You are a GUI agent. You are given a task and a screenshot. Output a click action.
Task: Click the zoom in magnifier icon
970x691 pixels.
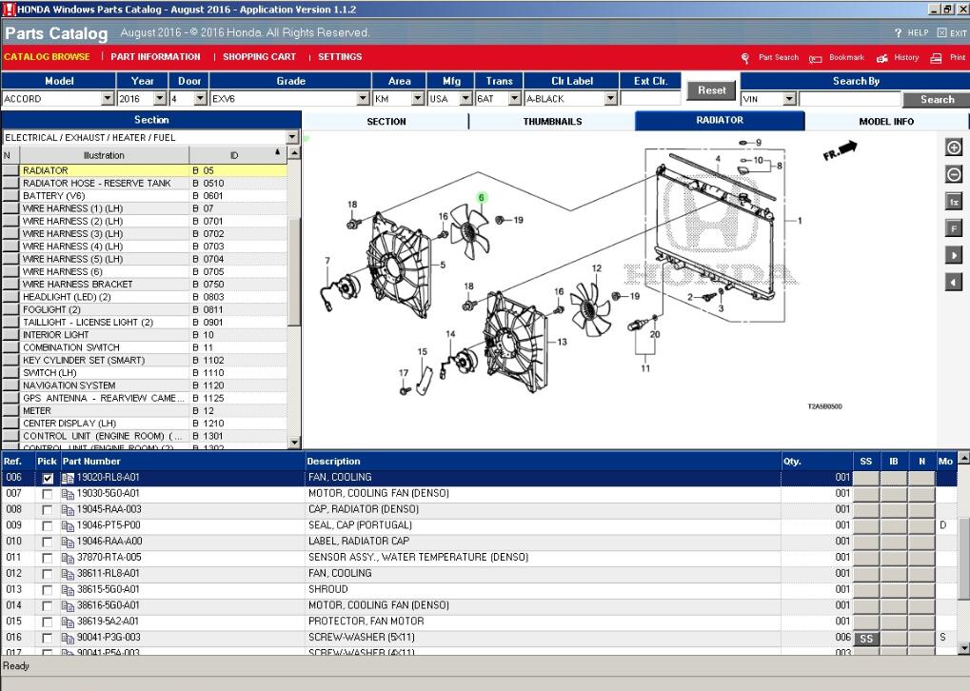pos(953,148)
